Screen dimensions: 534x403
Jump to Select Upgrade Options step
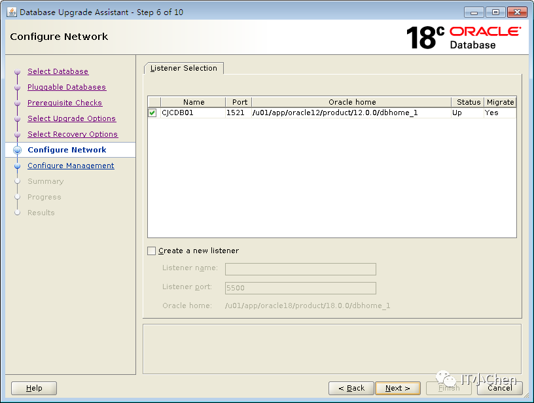[x=71, y=118]
